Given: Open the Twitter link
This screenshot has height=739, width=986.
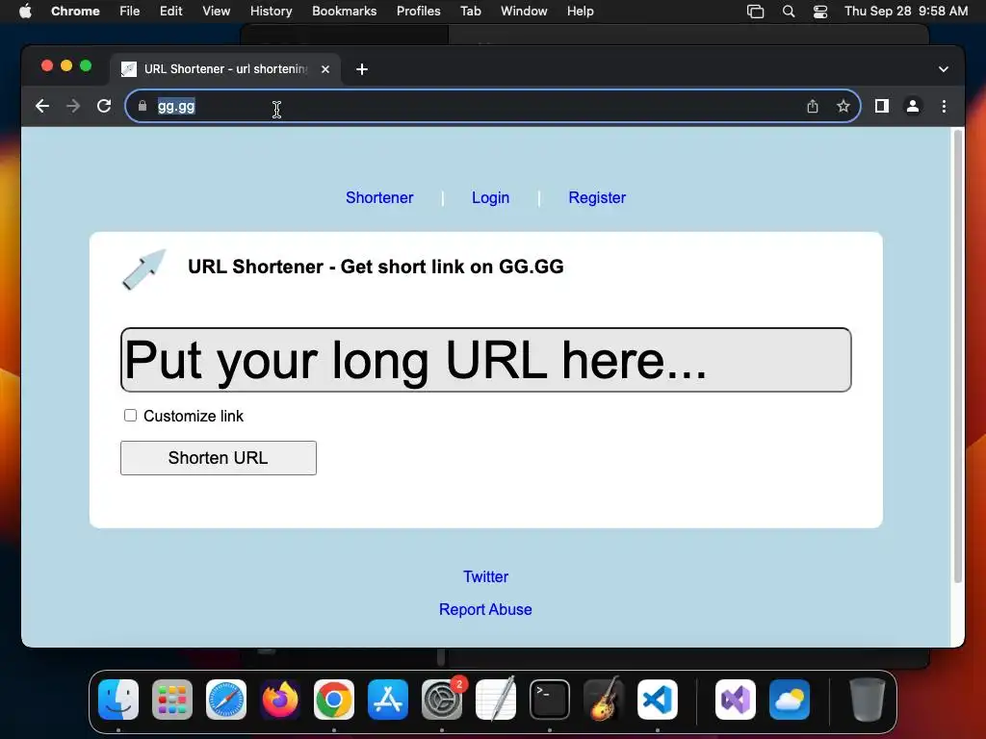Looking at the screenshot, I should click(x=485, y=576).
